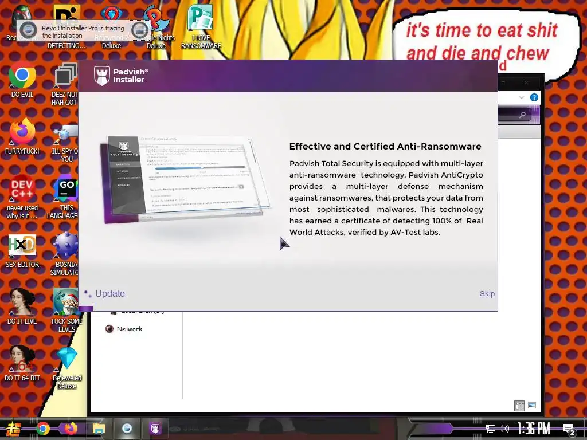Skip the Padvish installer slideshow
Image resolution: width=587 pixels, height=440 pixels.
(x=487, y=294)
